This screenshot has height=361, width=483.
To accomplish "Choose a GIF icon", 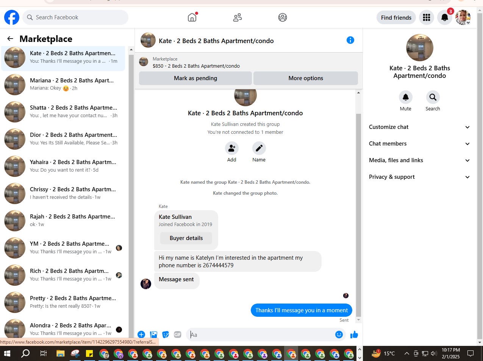I will [178, 335].
